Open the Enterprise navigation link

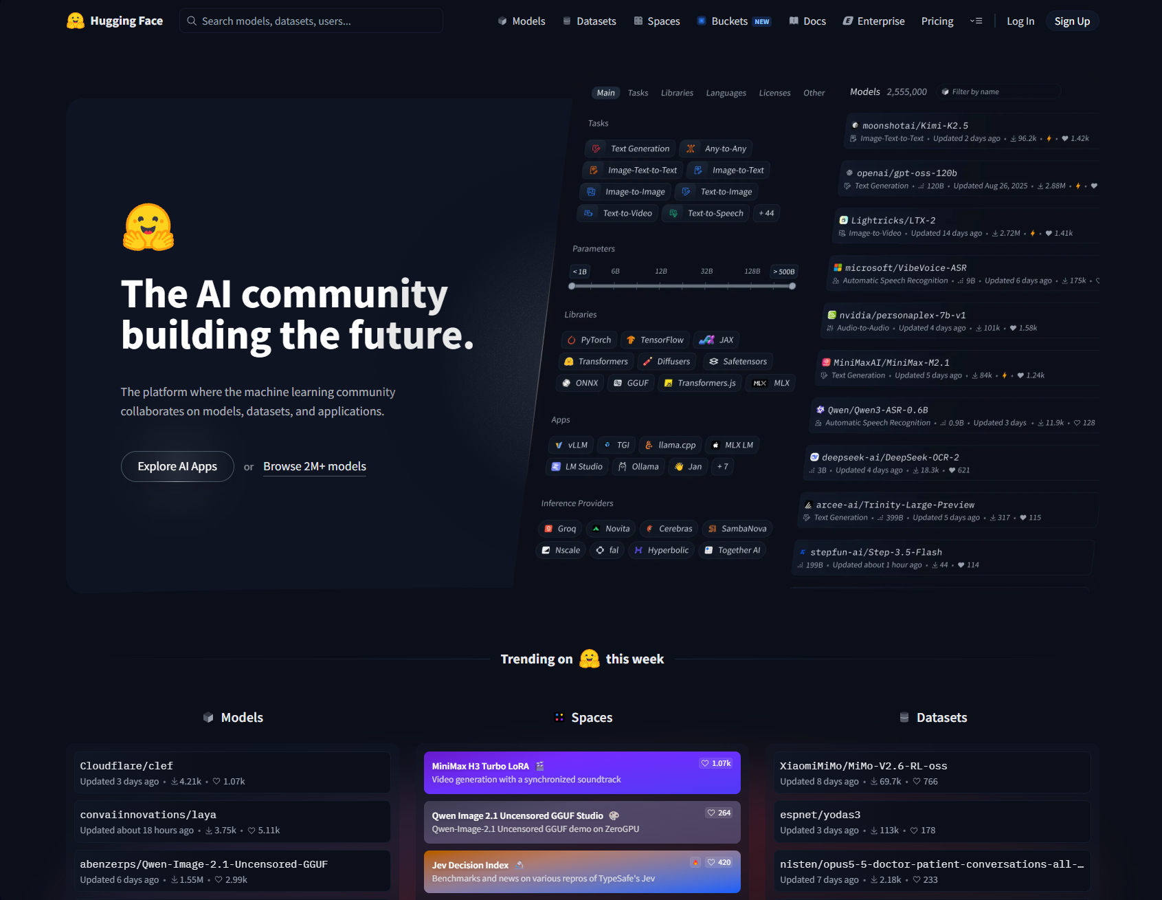click(x=873, y=21)
